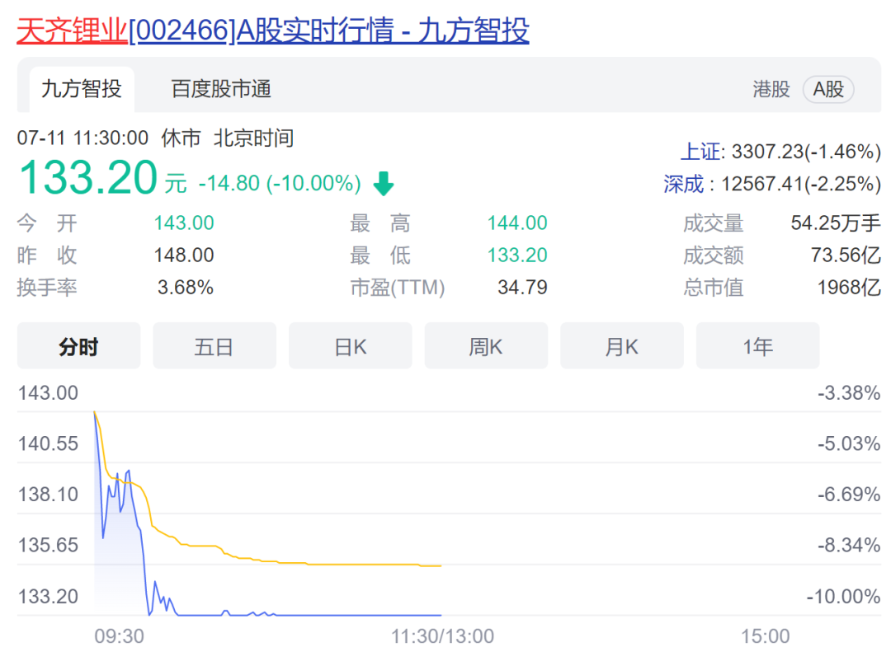891x652 pixels.
Task: Select the A股 market pill
Action: tap(828, 89)
